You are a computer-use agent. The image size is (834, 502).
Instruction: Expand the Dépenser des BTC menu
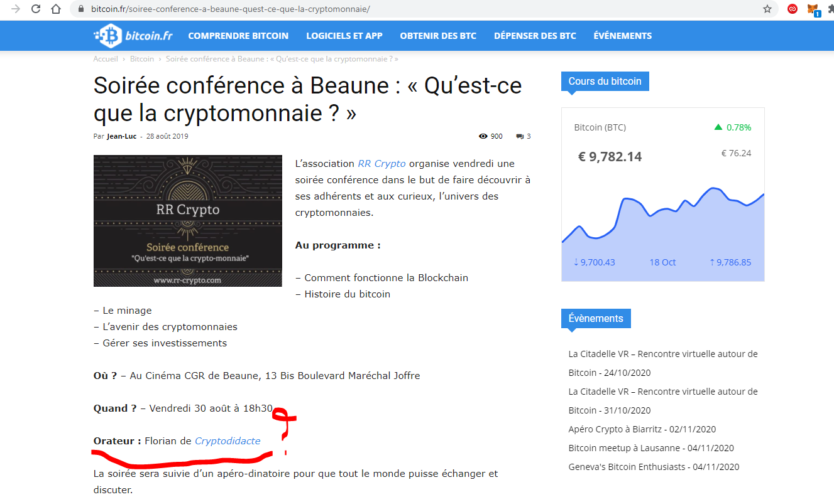point(535,36)
